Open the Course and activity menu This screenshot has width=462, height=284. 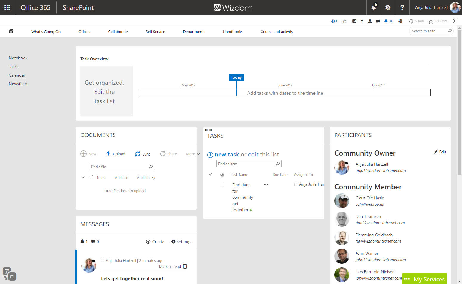point(277,32)
